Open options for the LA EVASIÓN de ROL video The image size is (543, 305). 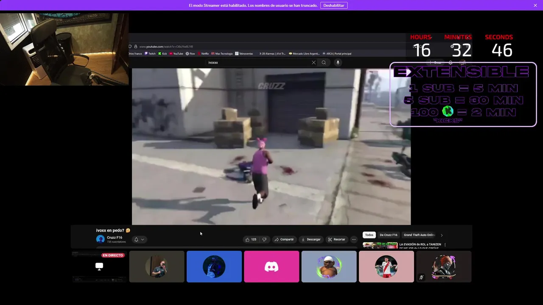tap(445, 245)
